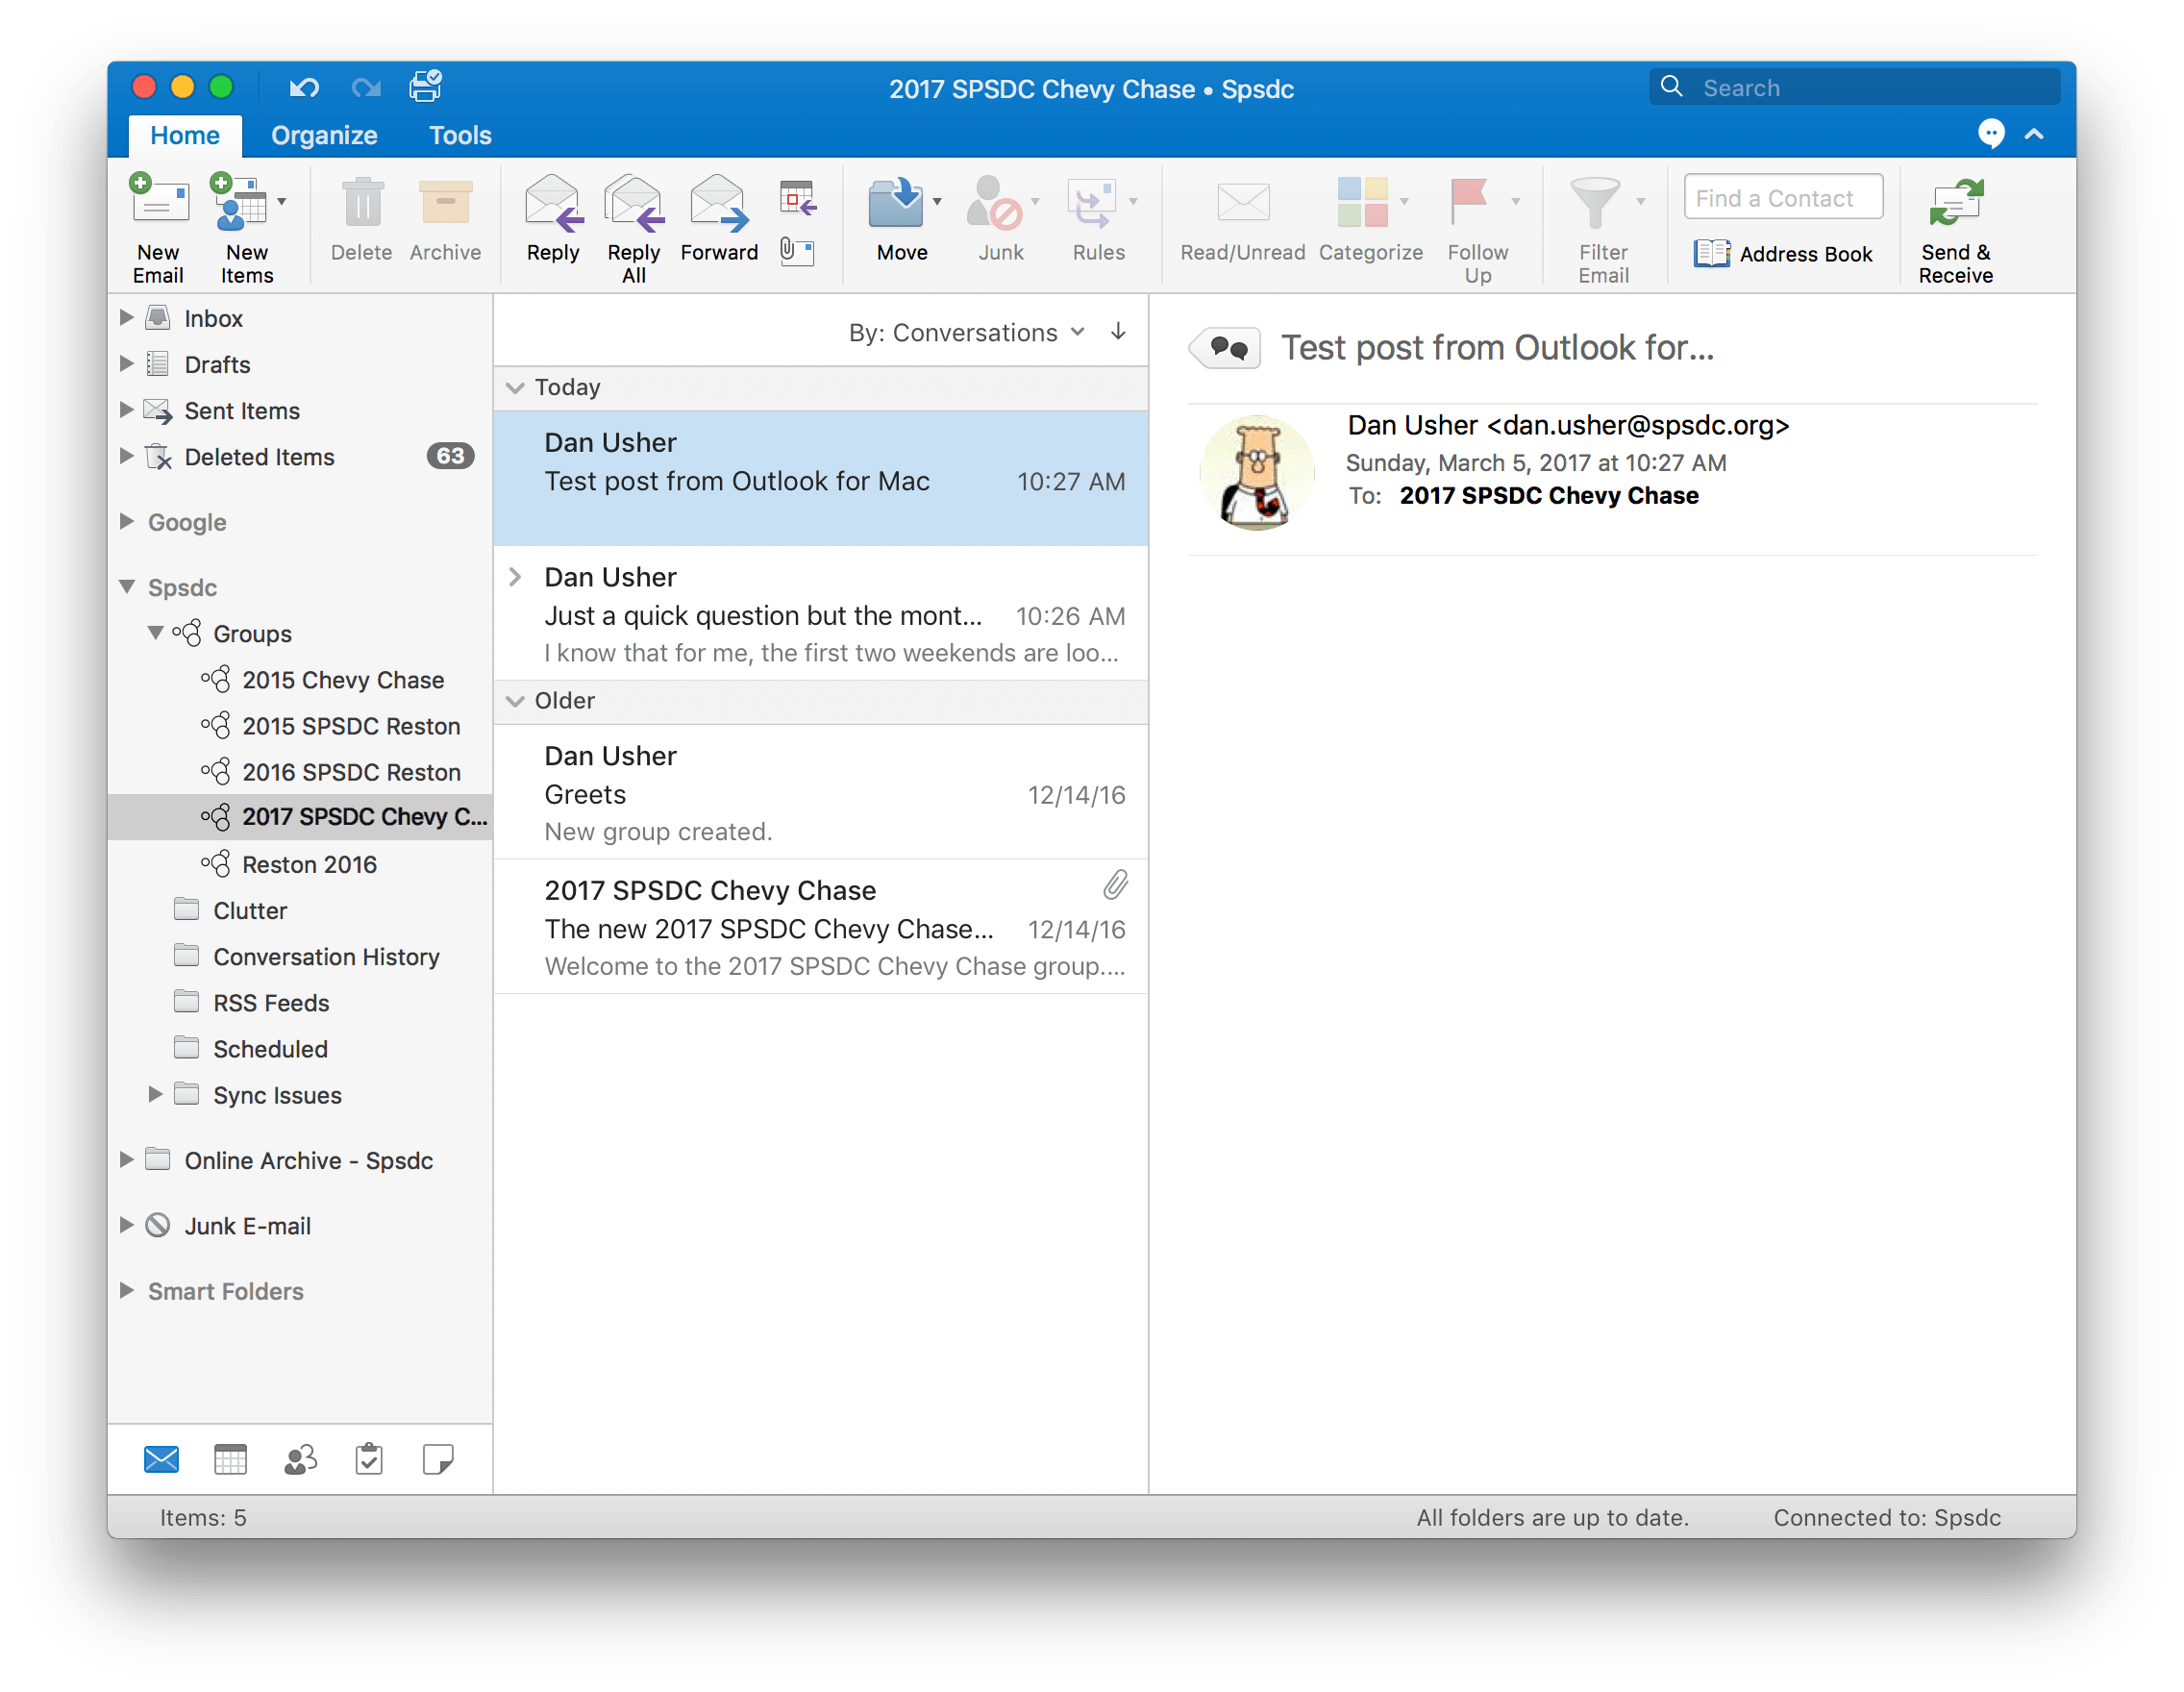Open the Reply All tool

[633, 222]
